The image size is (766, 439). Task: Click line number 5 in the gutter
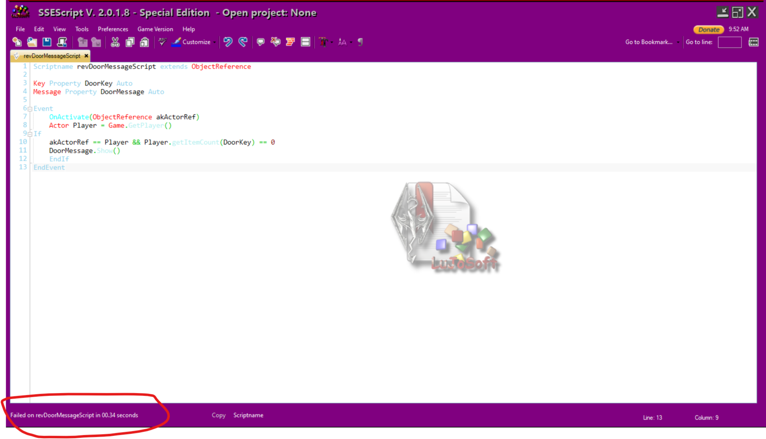25,100
